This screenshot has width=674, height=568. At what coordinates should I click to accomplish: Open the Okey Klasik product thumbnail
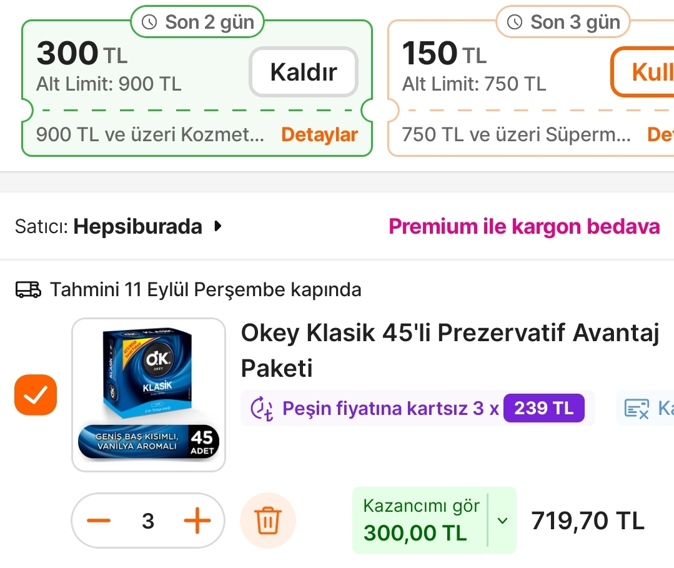149,395
